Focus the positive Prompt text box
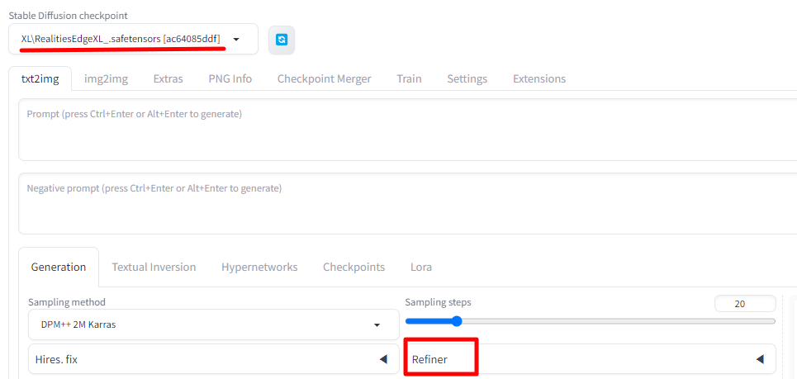This screenshot has height=379, width=797. point(408,130)
